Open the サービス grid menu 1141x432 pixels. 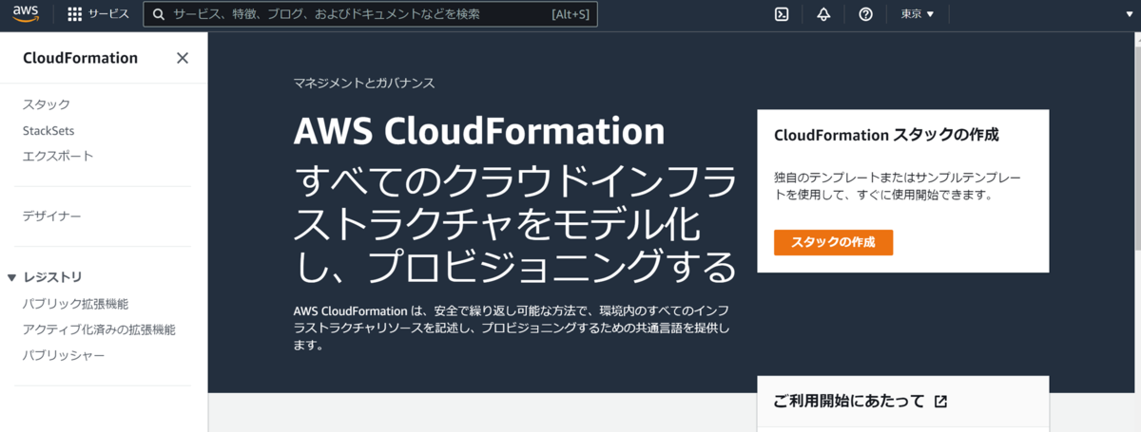coord(75,14)
